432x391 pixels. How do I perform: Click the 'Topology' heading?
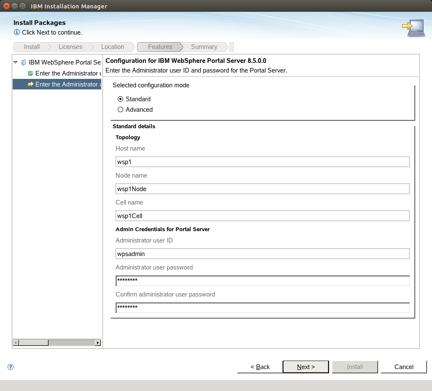pos(128,137)
